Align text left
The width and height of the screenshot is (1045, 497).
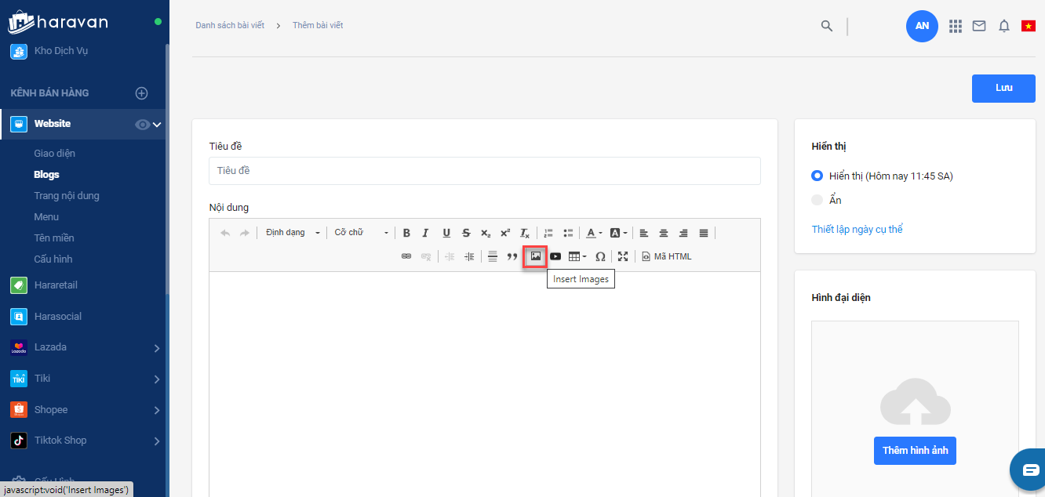[644, 233]
